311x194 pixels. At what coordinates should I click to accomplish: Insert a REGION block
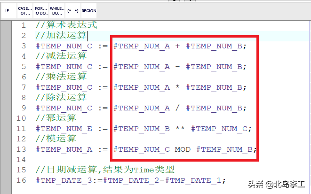coord(89,11)
